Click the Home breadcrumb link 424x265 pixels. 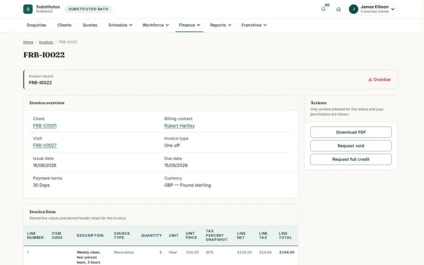click(28, 42)
